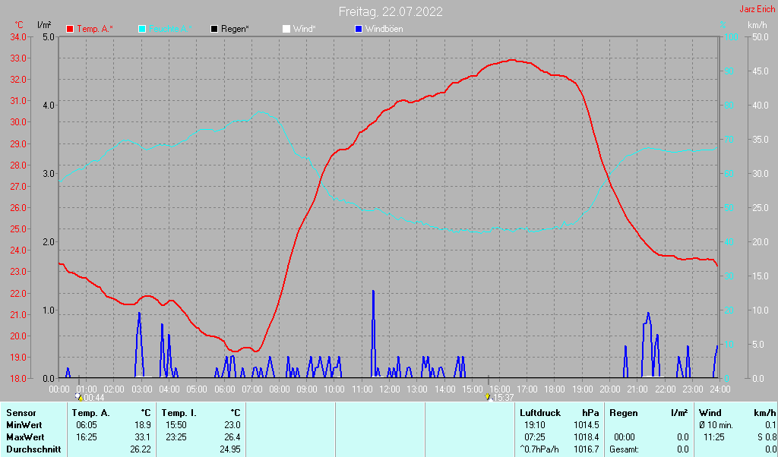Click the Jarz Erich label
Viewport: 778px width, 457px height.
pos(757,10)
